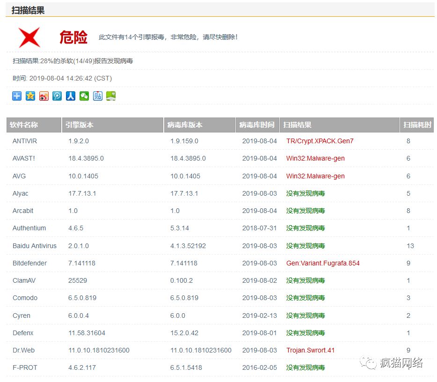Select the AVG software name
Screen dimensions: 437x382
[x=19, y=176]
